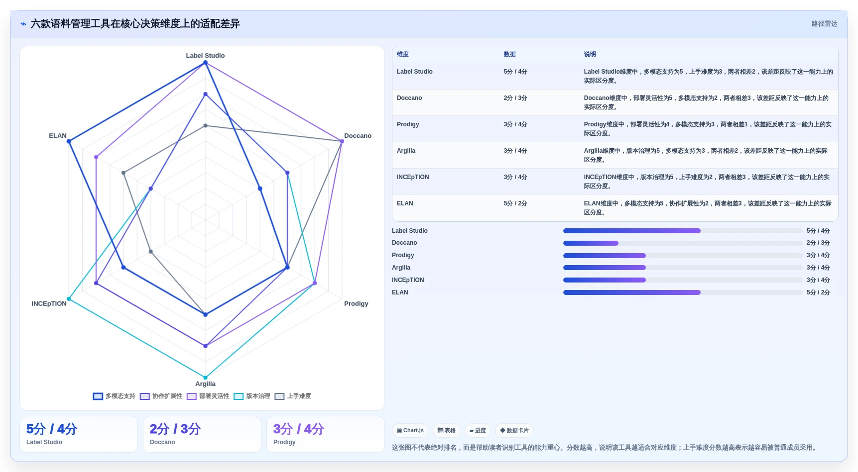Toggle the 版本治理 legend series
This screenshot has width=858, height=472.
251,396
